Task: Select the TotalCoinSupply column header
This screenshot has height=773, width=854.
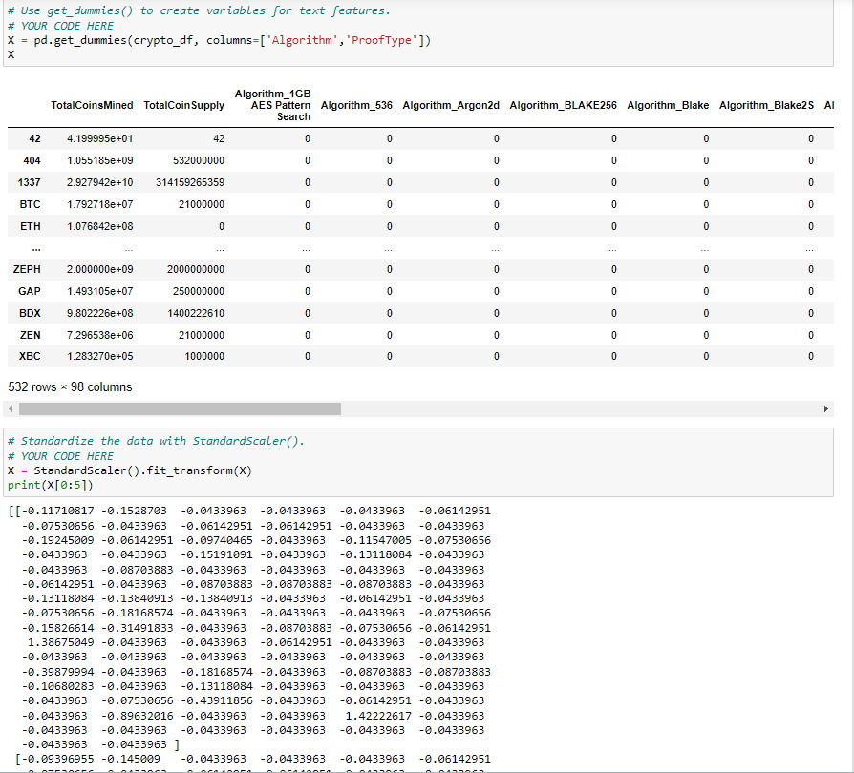Action: [184, 105]
